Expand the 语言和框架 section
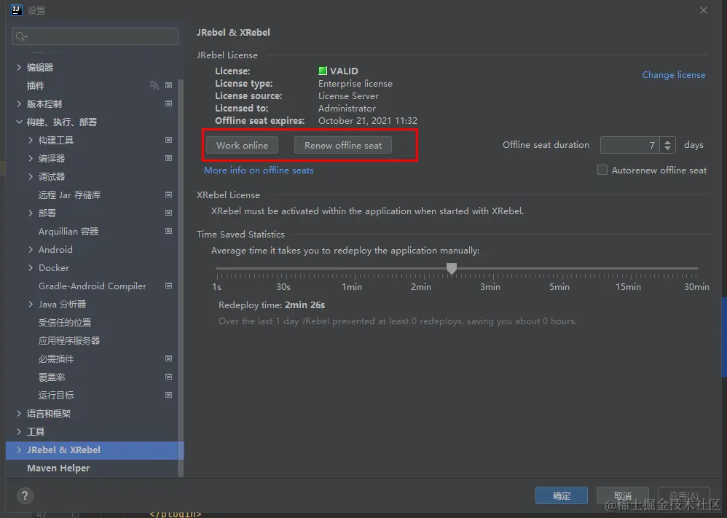Viewport: 727px width, 518px height. pos(19,413)
